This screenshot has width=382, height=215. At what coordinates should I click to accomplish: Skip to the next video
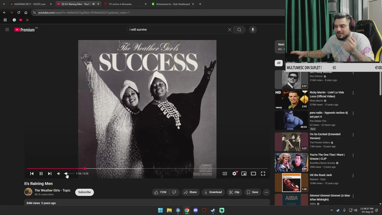[x=50, y=173]
